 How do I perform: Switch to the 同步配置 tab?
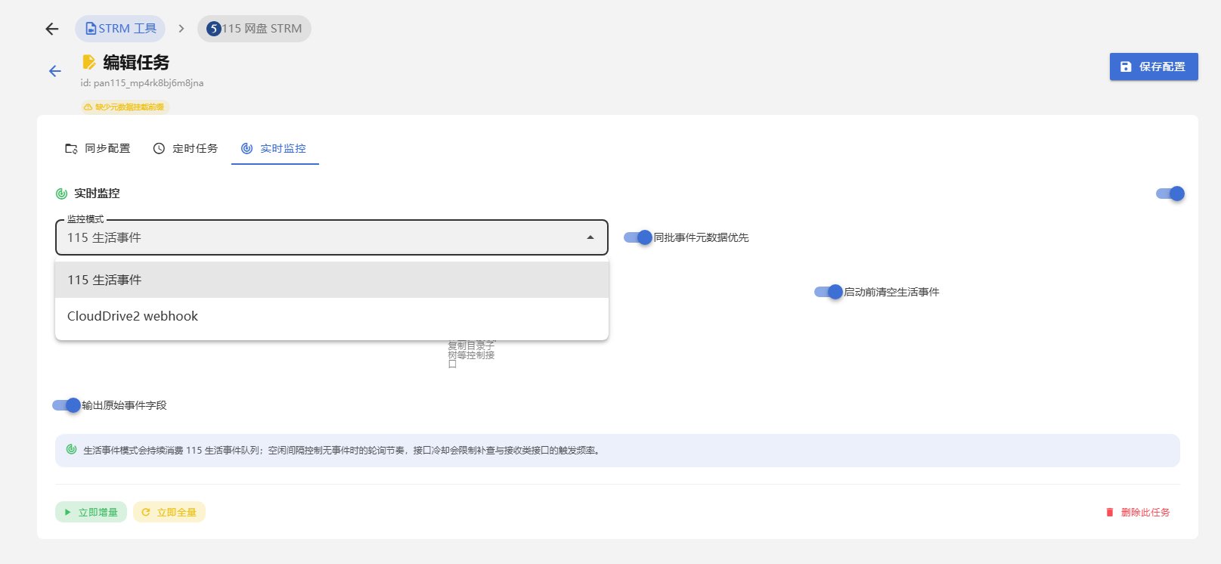[98, 148]
